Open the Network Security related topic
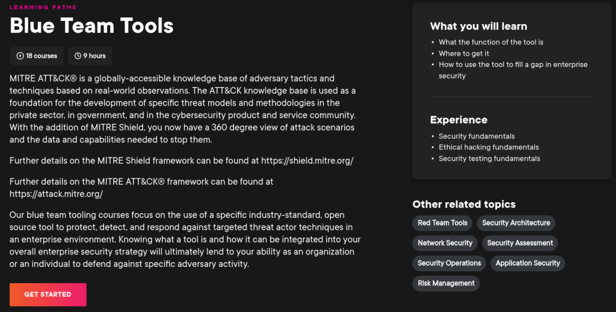The width and height of the screenshot is (616, 312). tap(445, 243)
